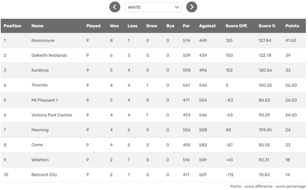
Task: Sort table by Position column header
Action: (12, 26)
